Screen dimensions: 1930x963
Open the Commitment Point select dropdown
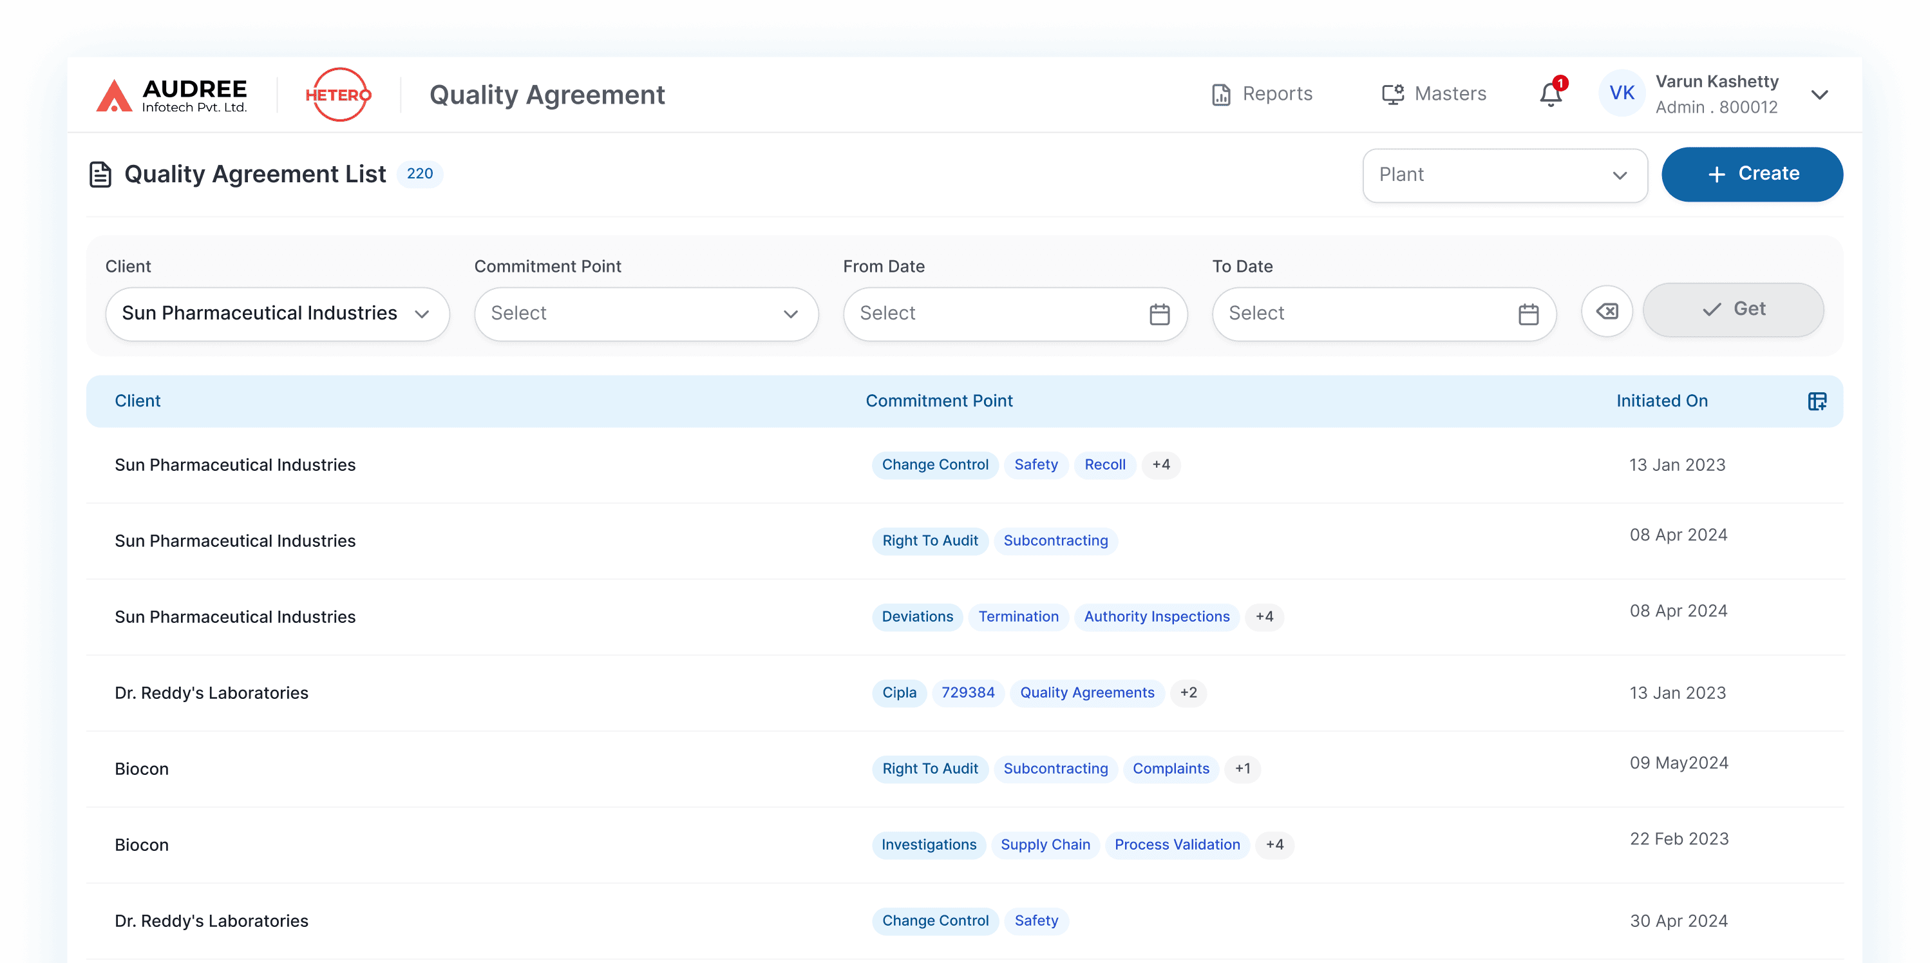click(646, 314)
